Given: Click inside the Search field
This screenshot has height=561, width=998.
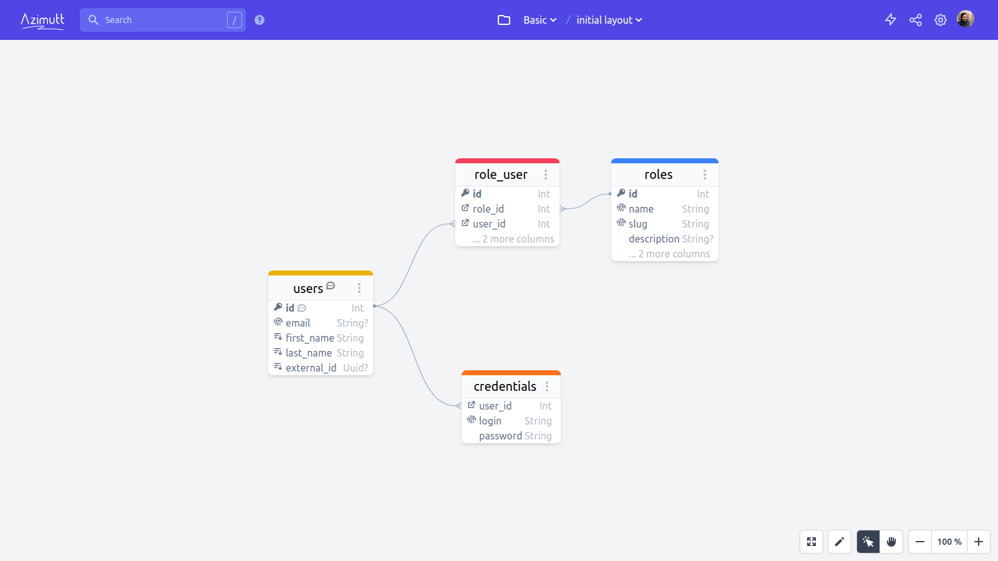Looking at the screenshot, I should (x=156, y=19).
